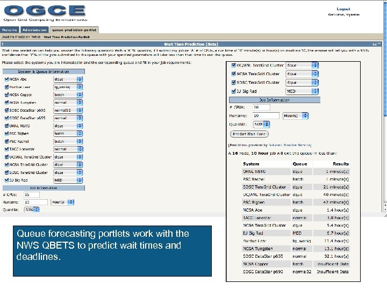387x290 pixels.
Task: Toggle the TACC Lonestar checkbox
Action: click(x=6, y=149)
